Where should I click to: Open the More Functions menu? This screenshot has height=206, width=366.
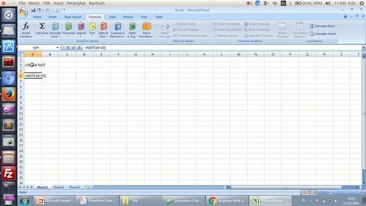[x=146, y=30]
